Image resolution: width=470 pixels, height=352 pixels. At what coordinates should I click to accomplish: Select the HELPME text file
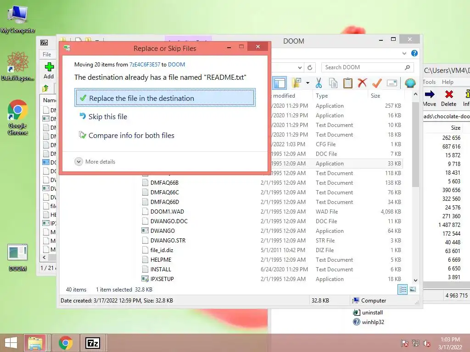tap(161, 260)
